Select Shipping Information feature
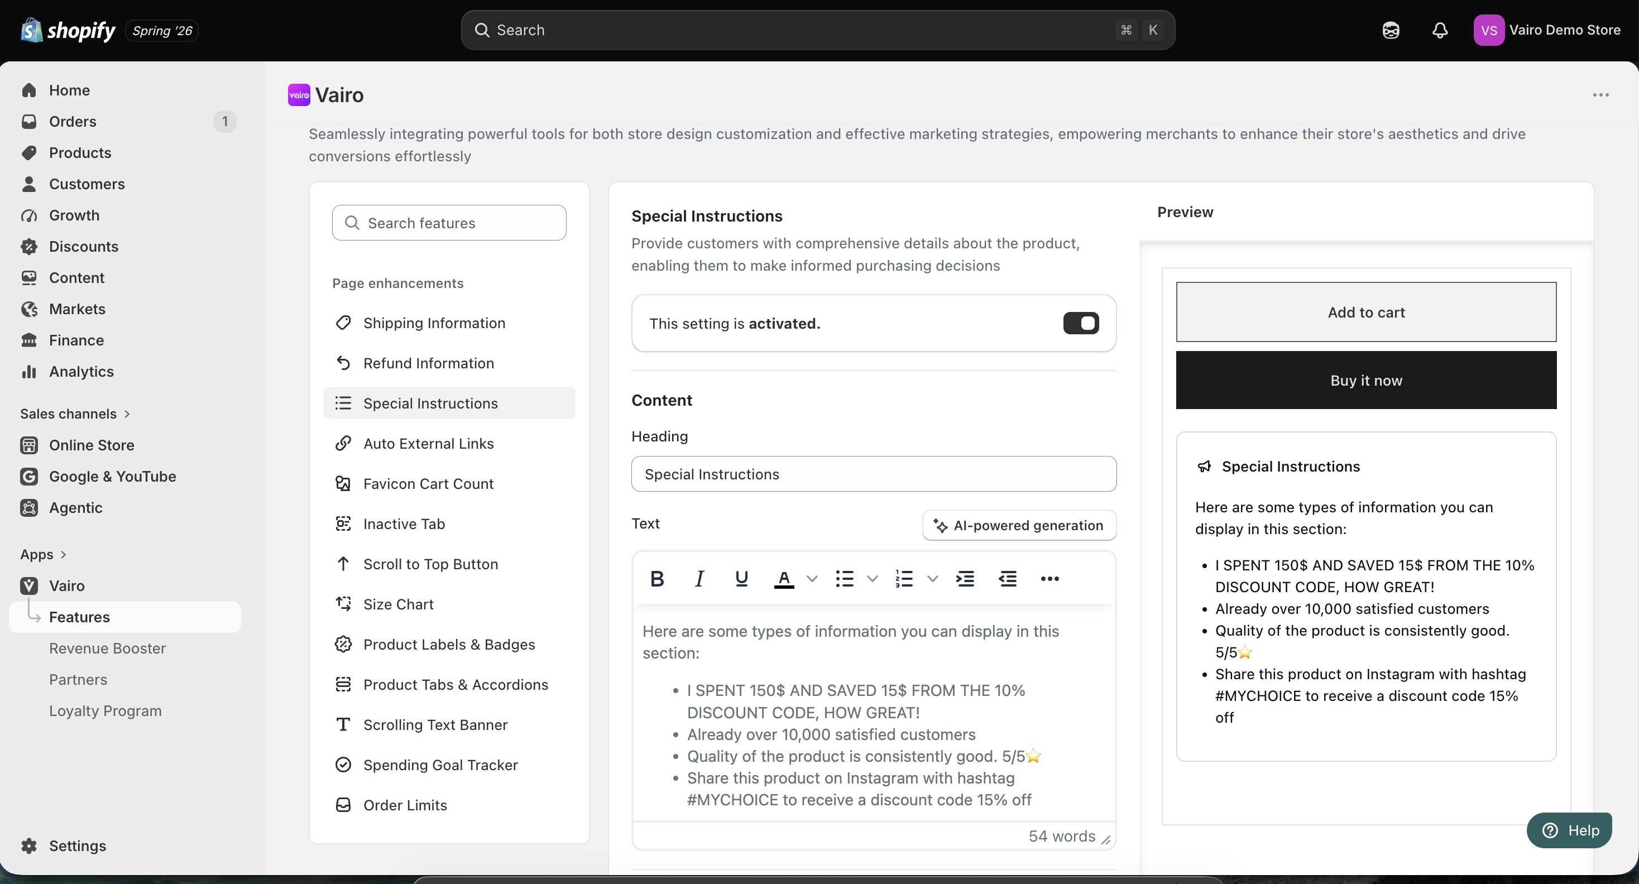Image resolution: width=1639 pixels, height=884 pixels. (449, 323)
